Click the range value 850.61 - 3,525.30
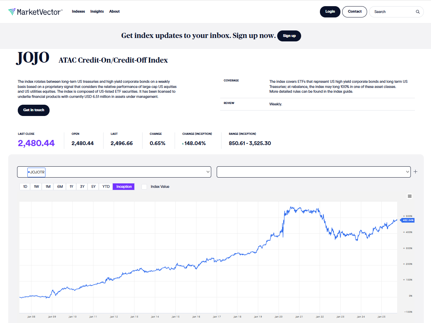Viewport: 431px width, 323px height. (x=250, y=143)
